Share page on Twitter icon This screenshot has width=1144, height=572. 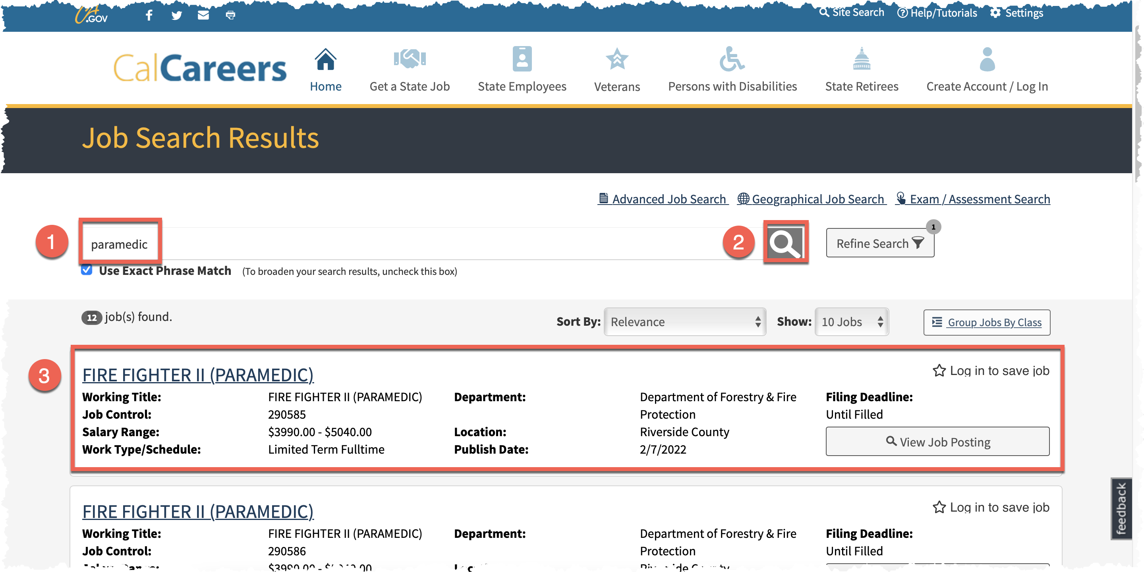point(176,15)
